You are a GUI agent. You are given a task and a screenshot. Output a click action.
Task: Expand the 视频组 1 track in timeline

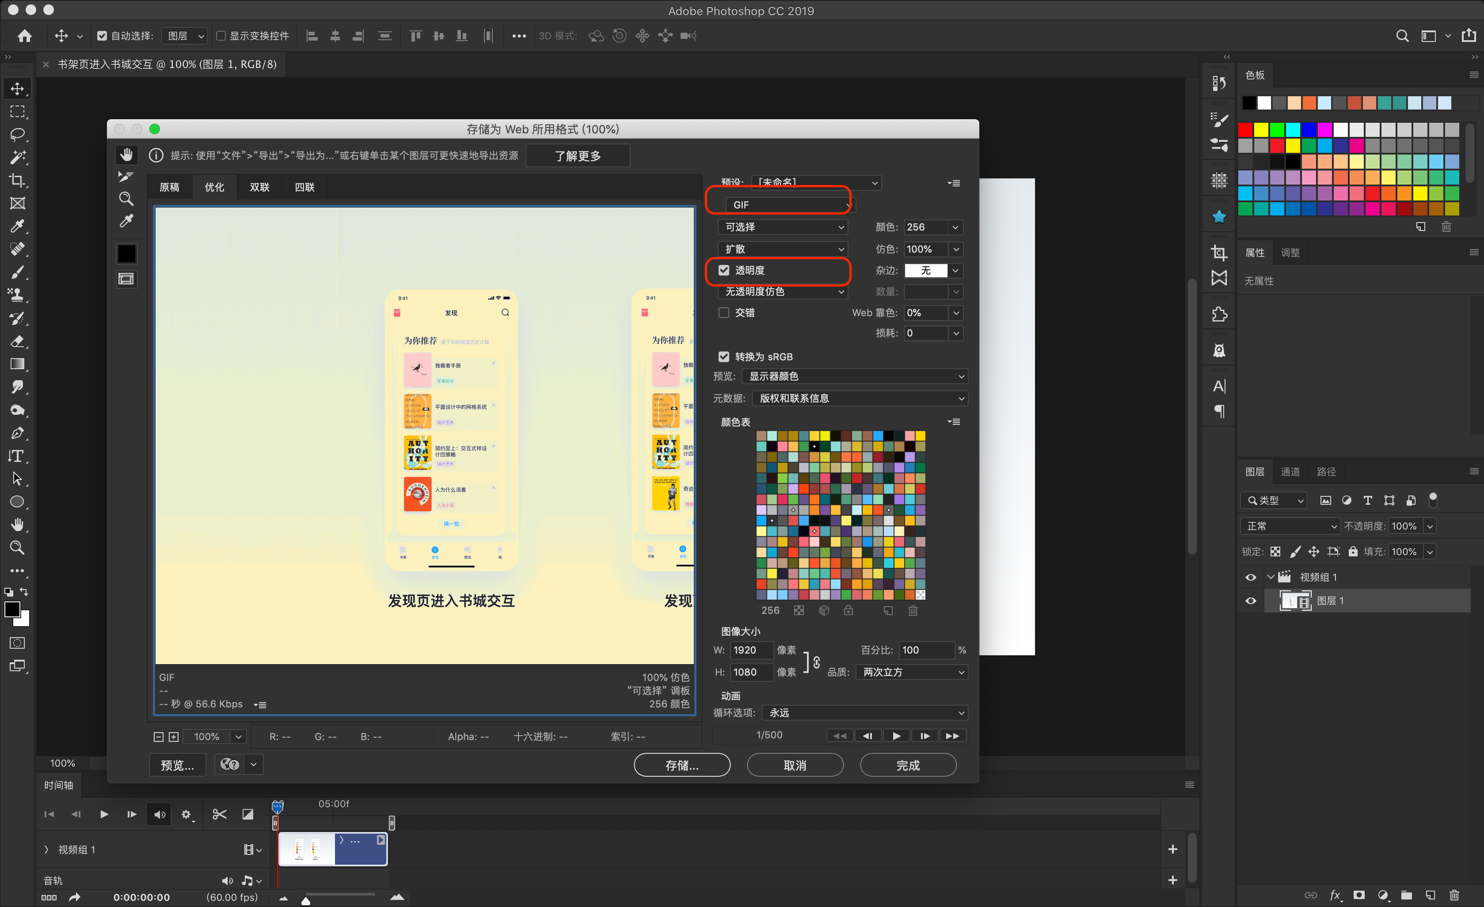click(x=46, y=849)
